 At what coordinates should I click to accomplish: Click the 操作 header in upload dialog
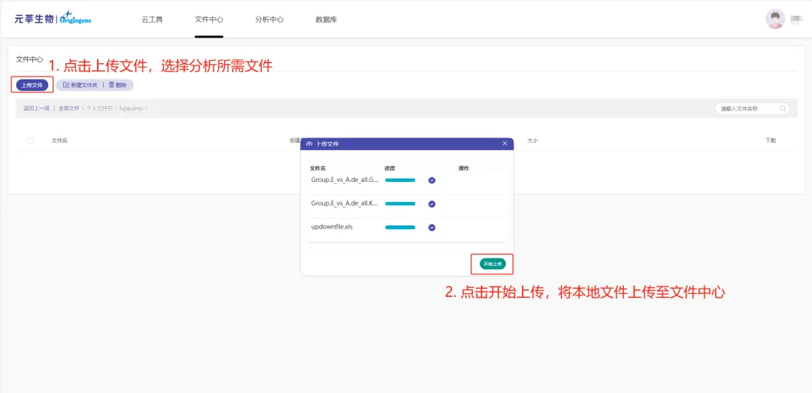tap(464, 168)
